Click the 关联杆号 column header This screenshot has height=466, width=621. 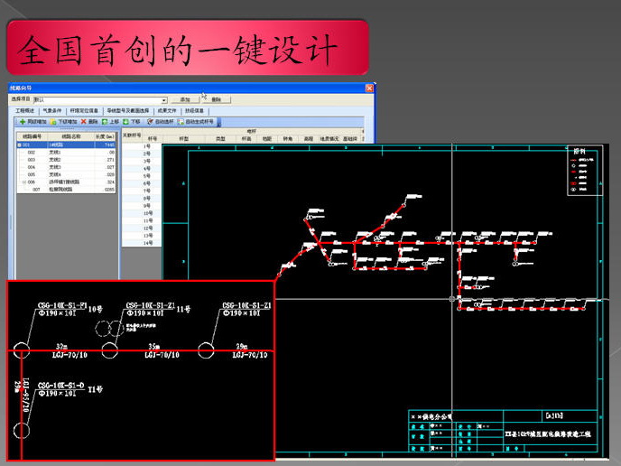coord(132,135)
